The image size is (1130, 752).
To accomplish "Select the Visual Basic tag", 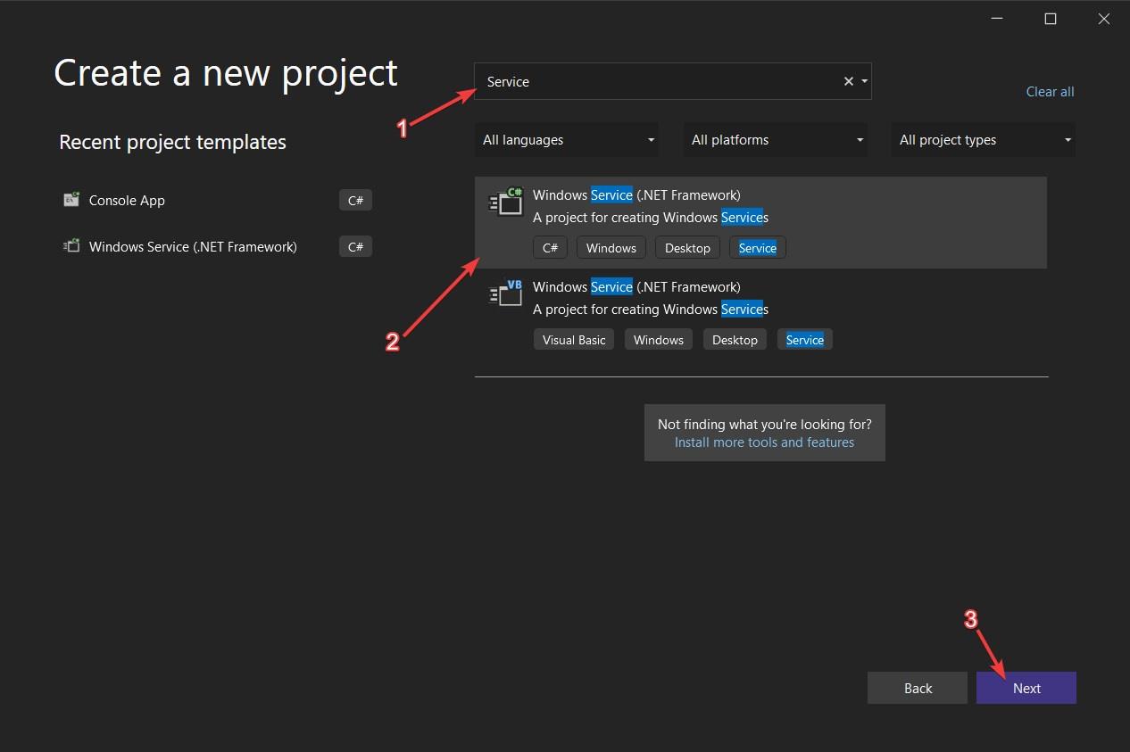I will pos(573,339).
